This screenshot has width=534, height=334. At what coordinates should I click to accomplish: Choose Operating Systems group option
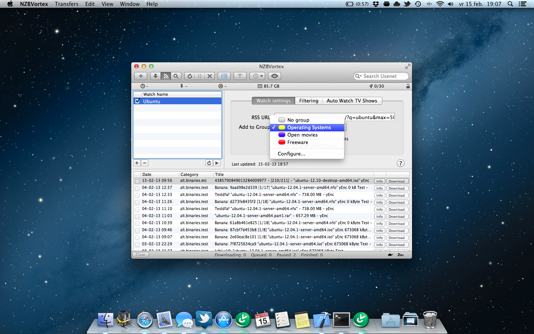[x=307, y=127]
